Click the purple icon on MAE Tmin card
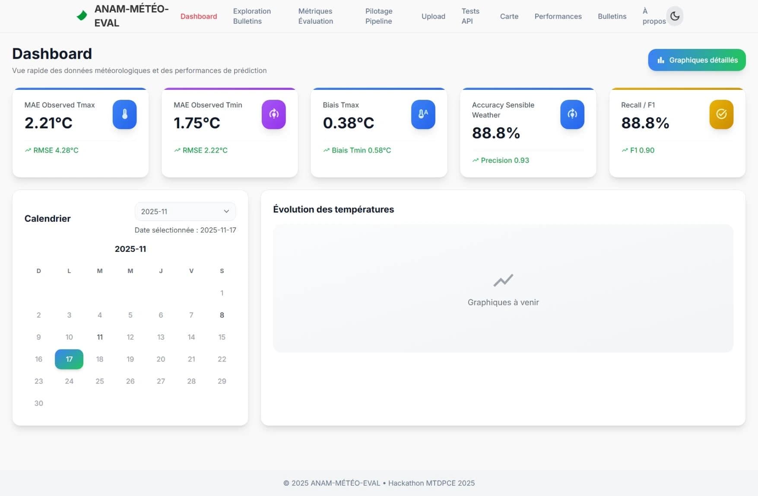 [273, 114]
